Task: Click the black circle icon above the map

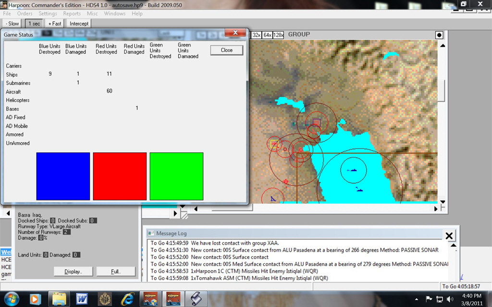Action: coord(439,35)
